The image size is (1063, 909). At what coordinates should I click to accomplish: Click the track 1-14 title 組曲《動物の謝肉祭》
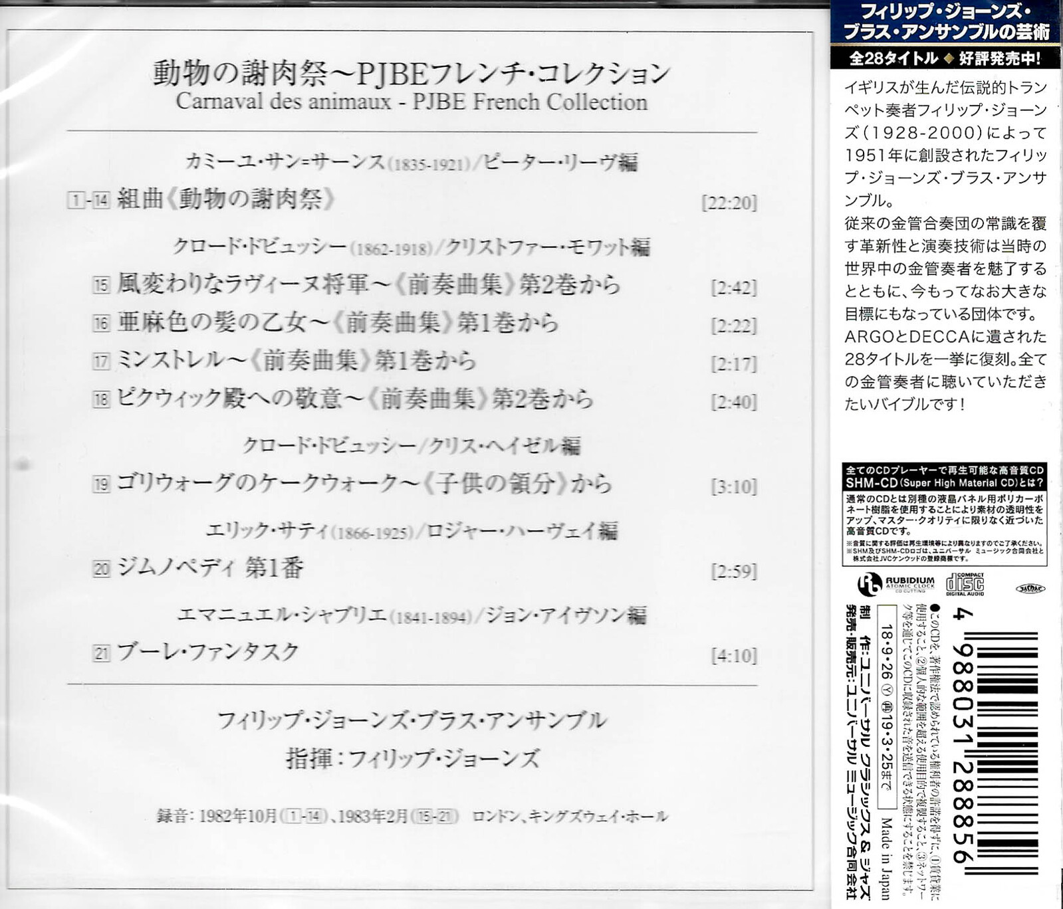point(225,199)
